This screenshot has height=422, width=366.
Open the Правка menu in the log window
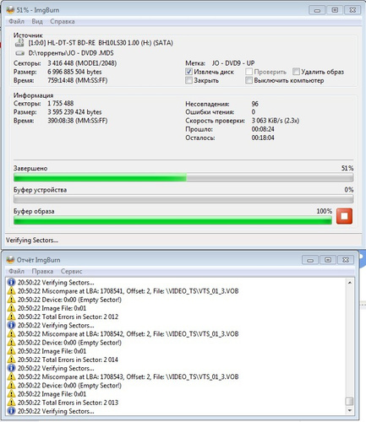(42, 271)
